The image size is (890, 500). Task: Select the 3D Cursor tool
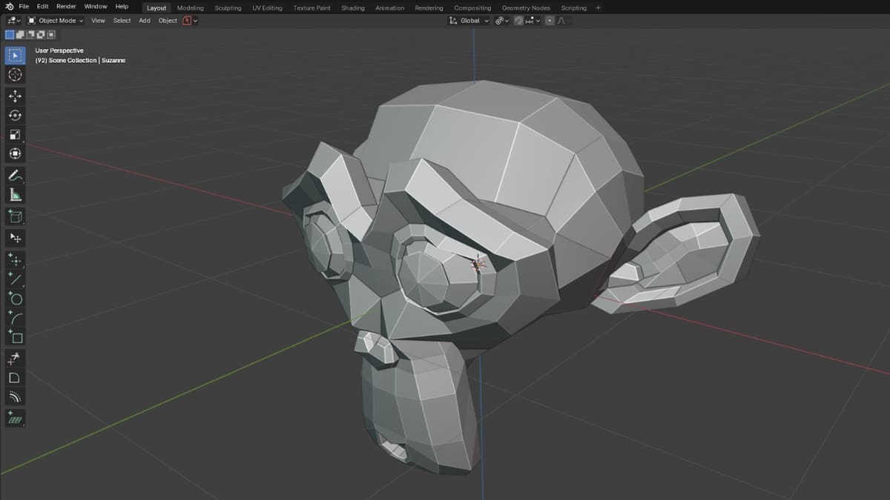tap(14, 74)
